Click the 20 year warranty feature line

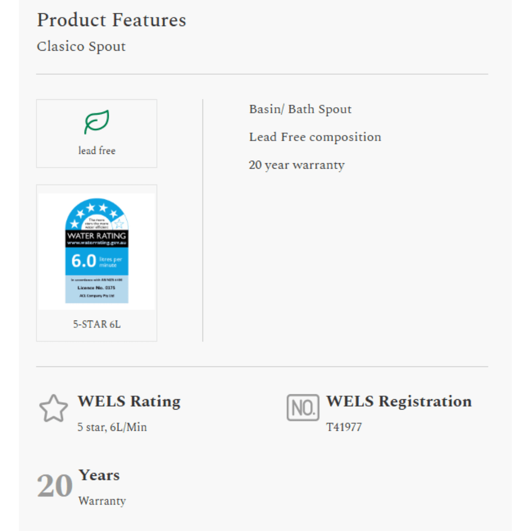(x=296, y=165)
